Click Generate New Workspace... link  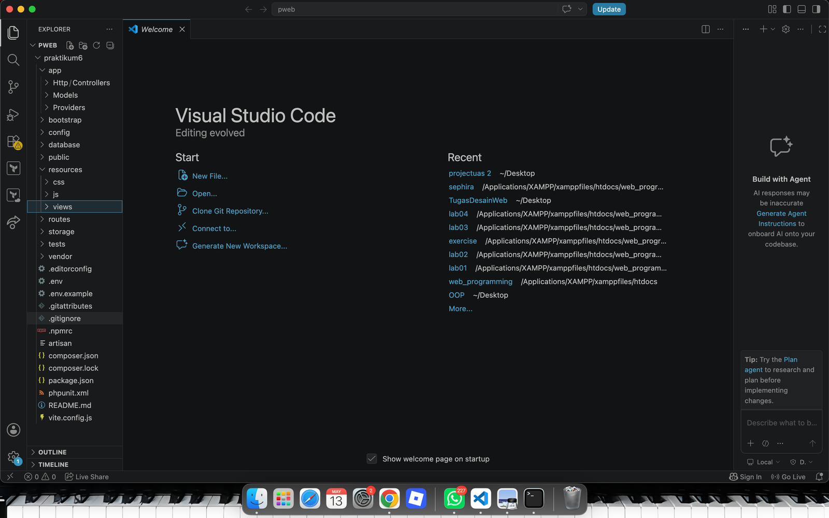[x=239, y=246]
